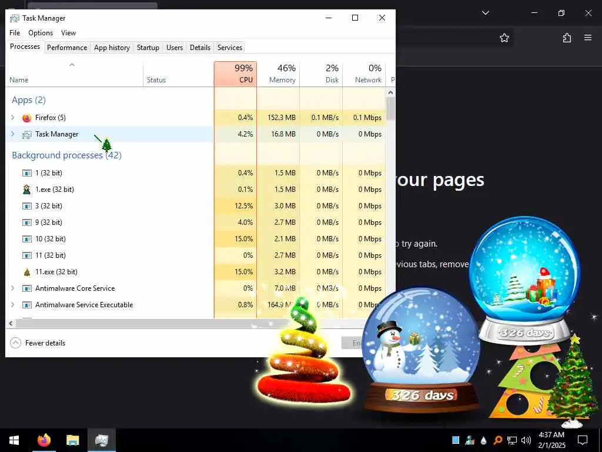Open the Firefox hamburger application menu
Viewport: 602px width, 452px height.
click(588, 38)
